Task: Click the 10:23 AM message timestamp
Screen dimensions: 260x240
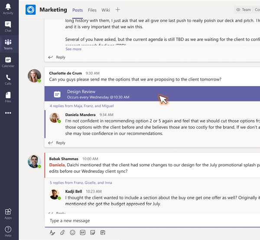Action: (x=94, y=191)
